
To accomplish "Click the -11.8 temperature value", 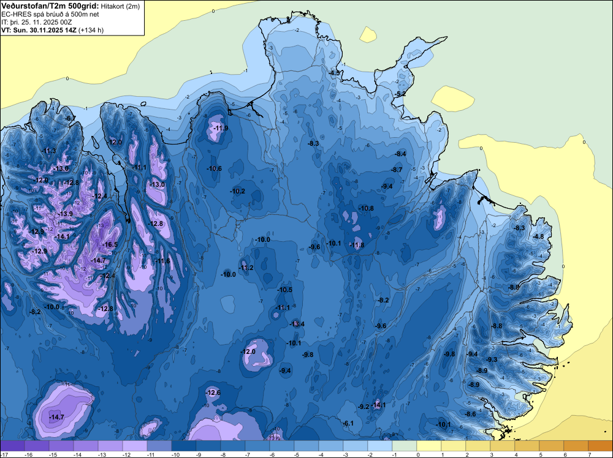I will click(x=357, y=245).
